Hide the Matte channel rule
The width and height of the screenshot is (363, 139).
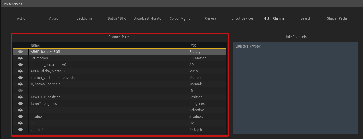point(20,71)
